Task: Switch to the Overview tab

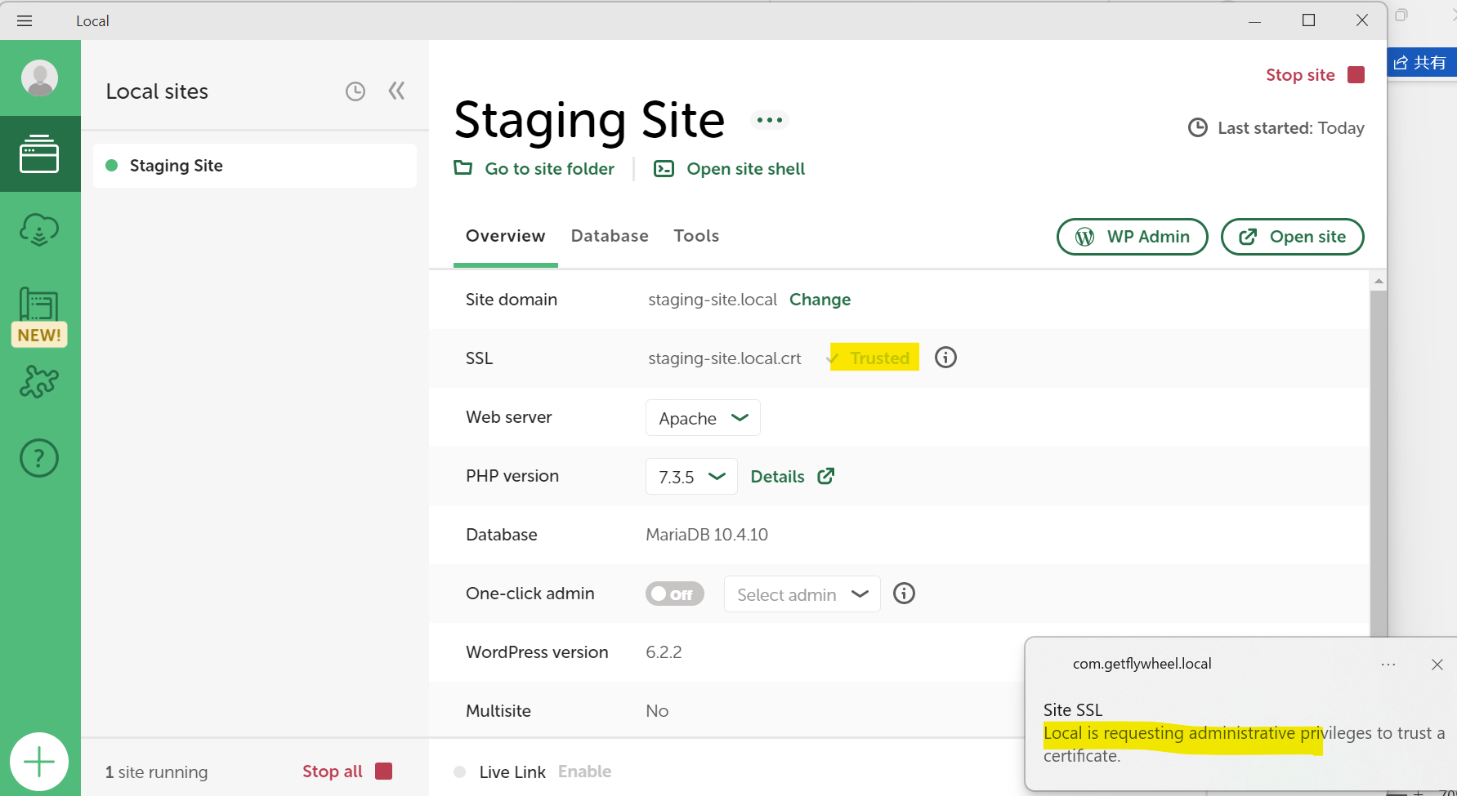Action: [505, 236]
